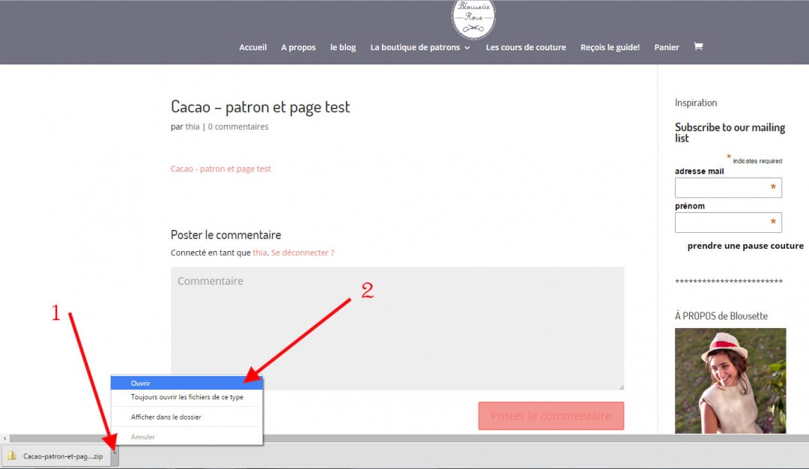Click inside the Commentaire text area
809x469 pixels.
[397, 328]
